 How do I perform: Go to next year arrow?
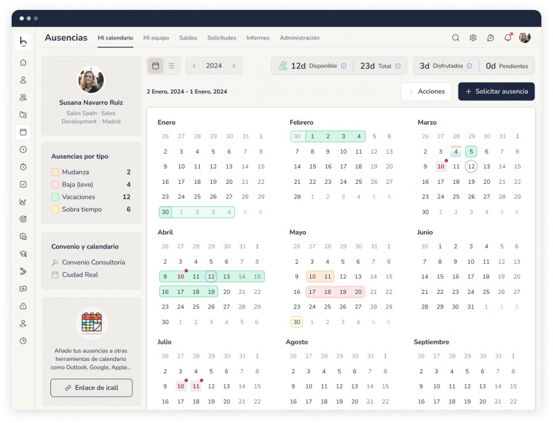tap(234, 66)
